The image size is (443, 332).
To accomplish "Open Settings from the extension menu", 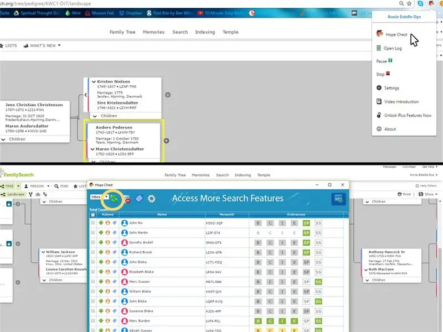I will click(x=388, y=88).
